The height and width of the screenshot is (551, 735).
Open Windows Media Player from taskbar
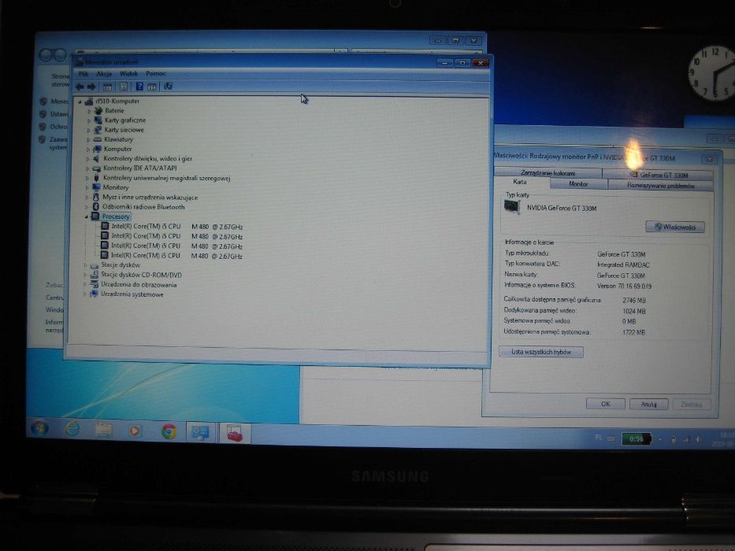point(135,430)
